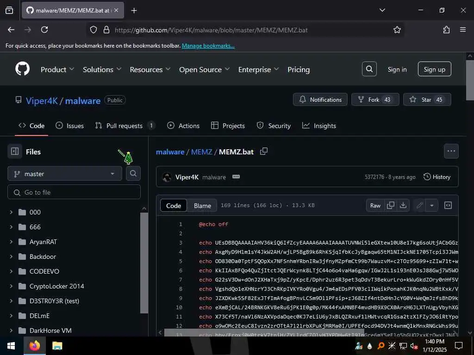This screenshot has height=355, width=474.
Task: Expand the Product menu
Action: click(57, 69)
